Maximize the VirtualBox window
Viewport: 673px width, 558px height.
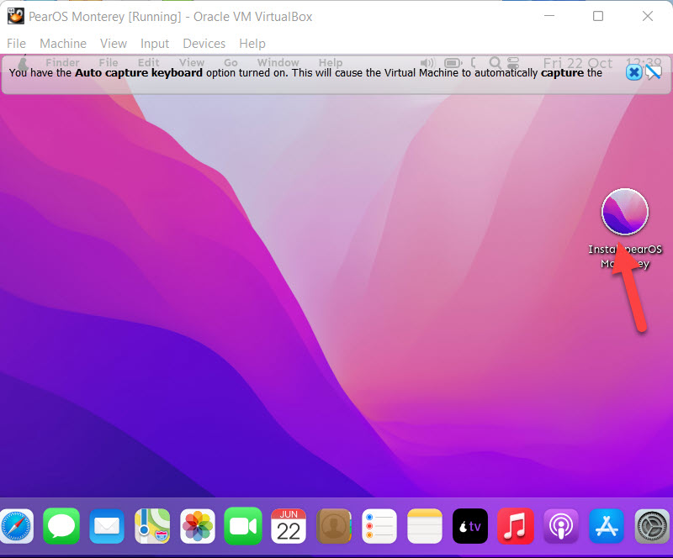point(598,16)
